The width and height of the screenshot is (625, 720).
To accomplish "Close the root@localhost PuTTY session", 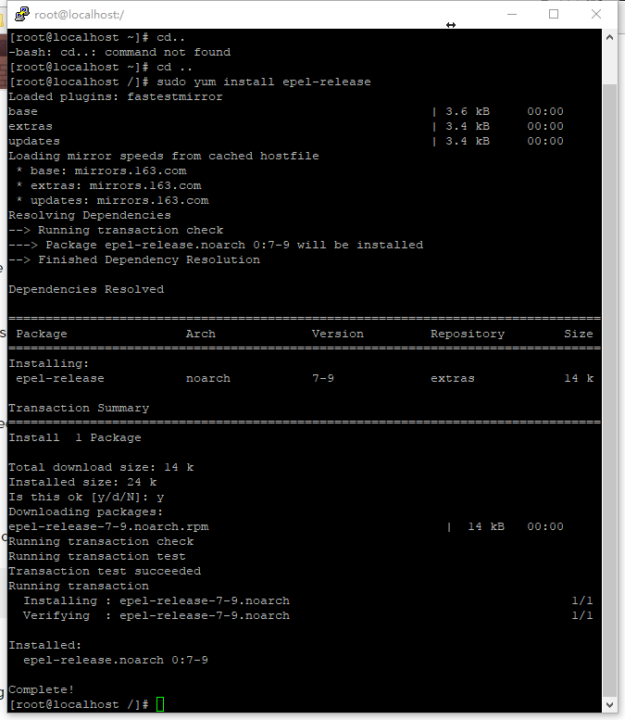I will (596, 14).
